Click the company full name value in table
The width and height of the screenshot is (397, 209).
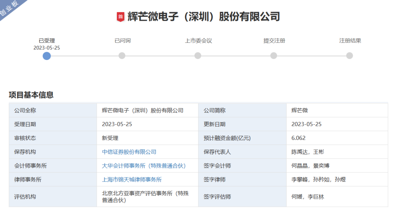pos(143,111)
